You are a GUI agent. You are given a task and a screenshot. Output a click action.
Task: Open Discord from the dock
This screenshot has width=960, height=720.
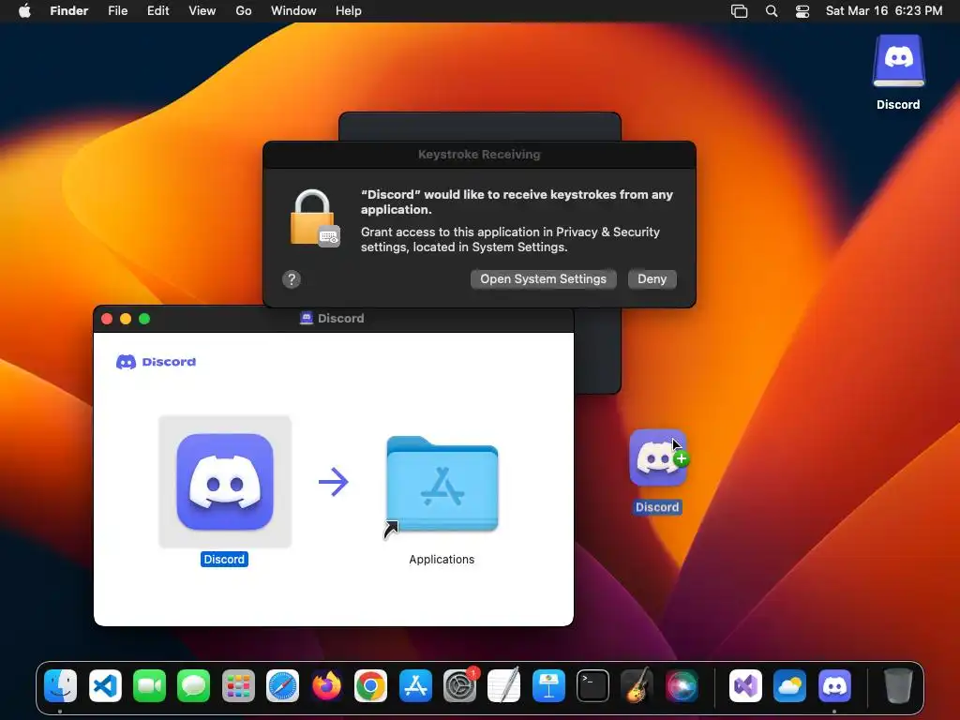[x=834, y=685]
